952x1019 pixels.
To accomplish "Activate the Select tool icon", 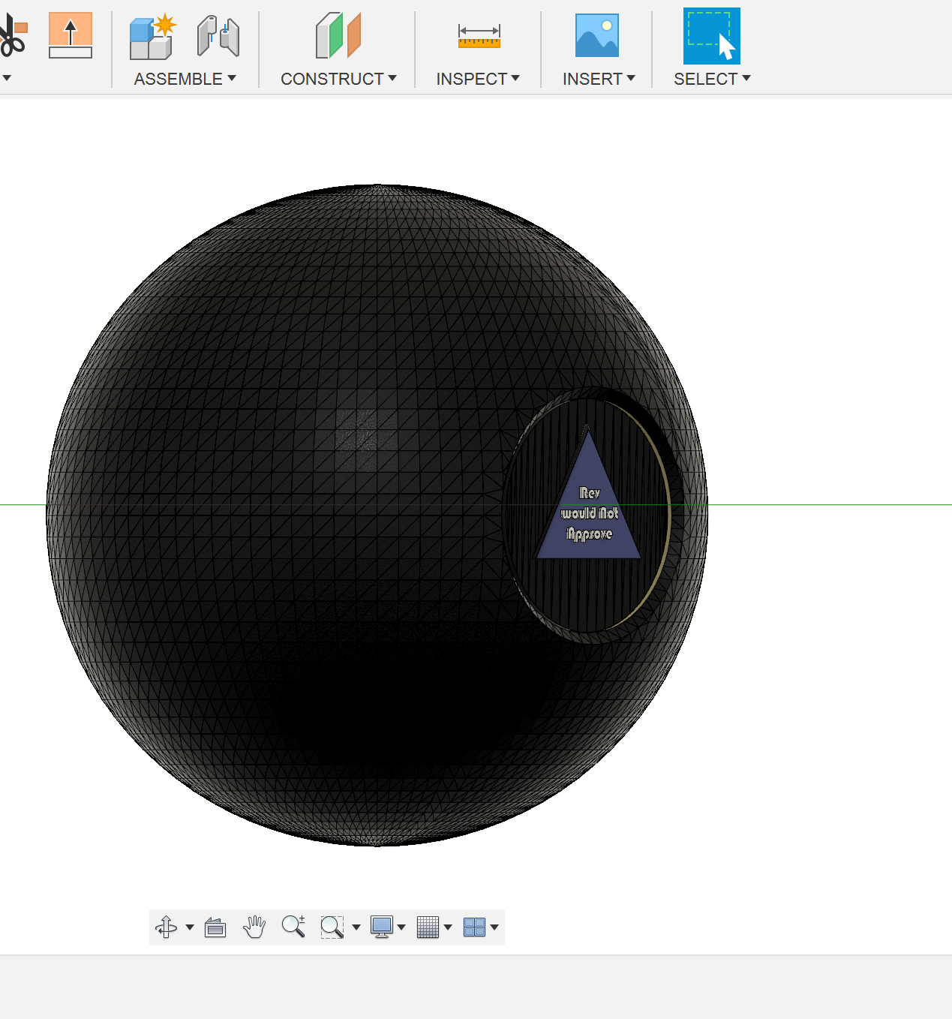I will tap(711, 36).
